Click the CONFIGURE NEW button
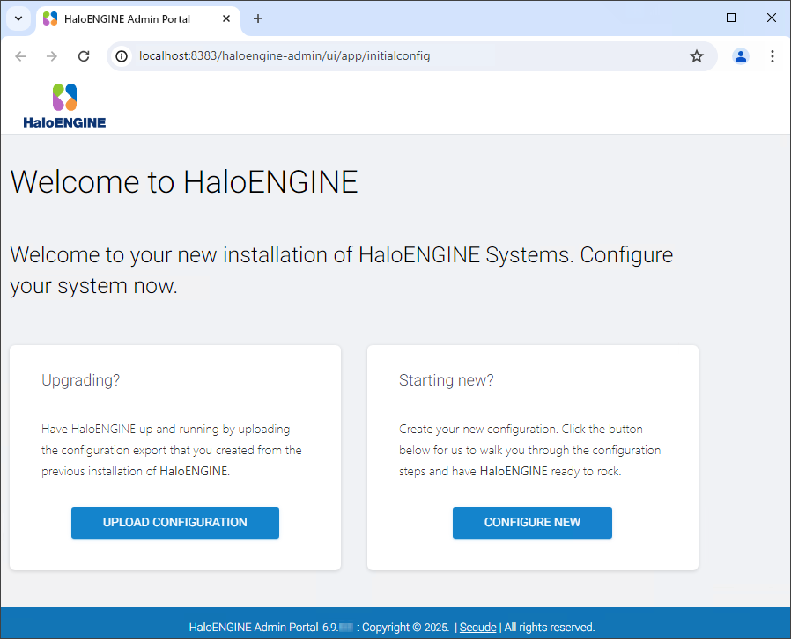 pyautogui.click(x=532, y=522)
